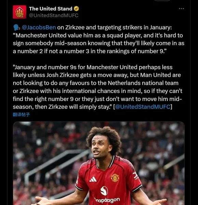Image resolution: width=198 pixels, height=205 pixels.
Task: Click the sleeve sponsor patch on jersey
Action: (136, 176)
